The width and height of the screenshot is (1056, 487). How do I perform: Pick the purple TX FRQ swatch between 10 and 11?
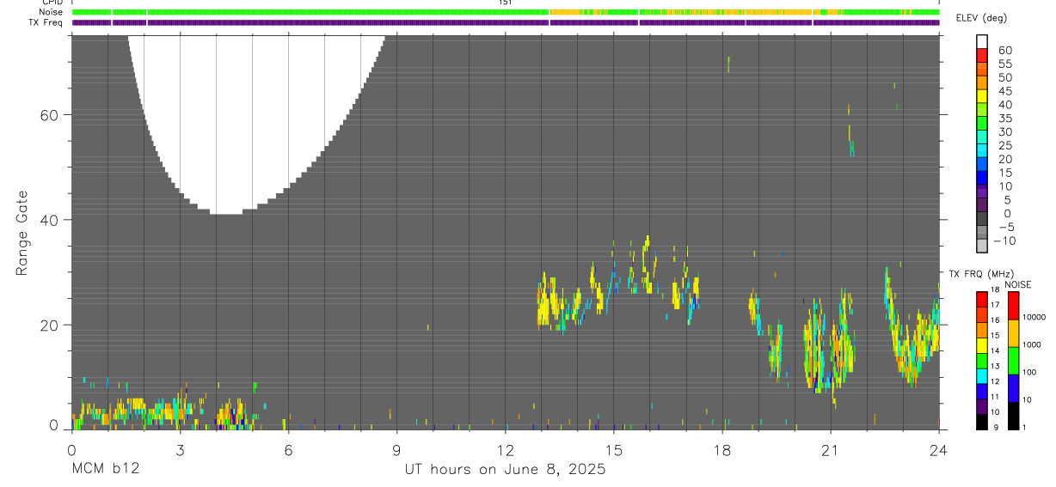(x=982, y=406)
